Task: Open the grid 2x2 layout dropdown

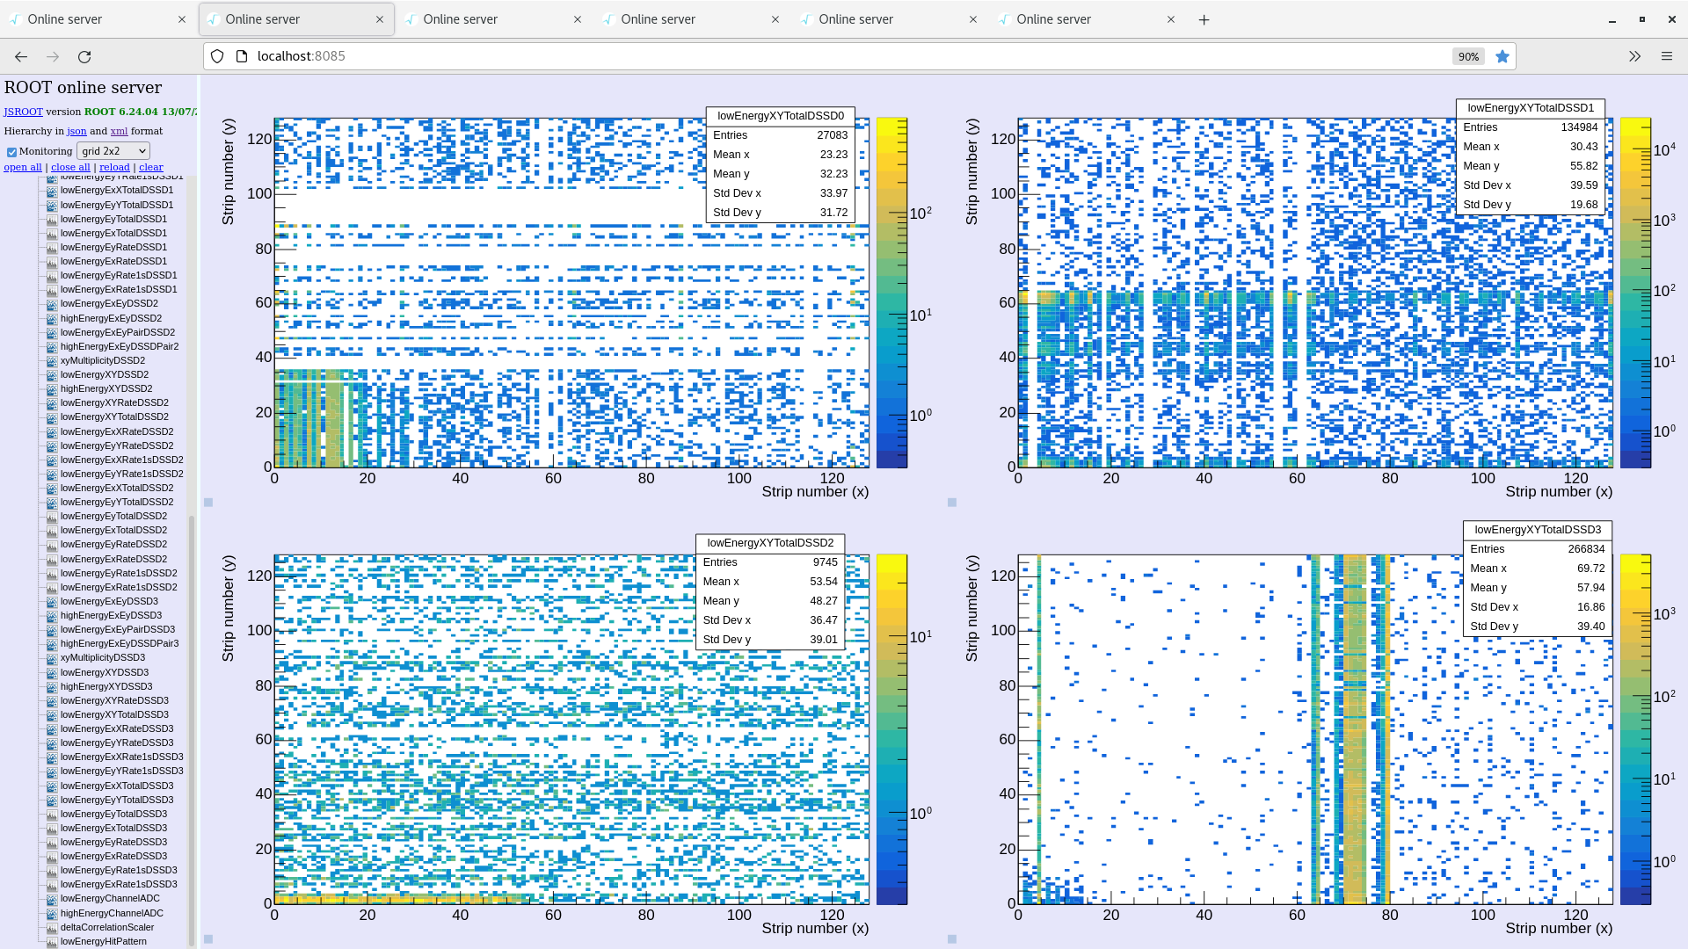Action: pos(113,150)
